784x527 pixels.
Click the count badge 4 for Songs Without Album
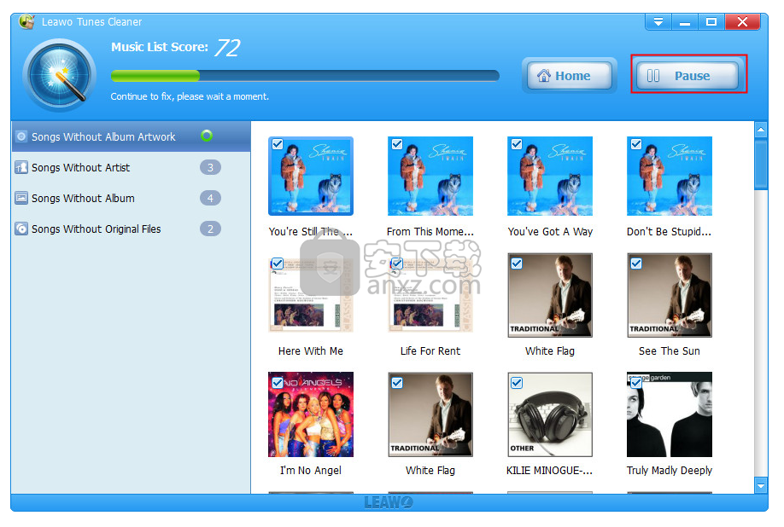(210, 198)
